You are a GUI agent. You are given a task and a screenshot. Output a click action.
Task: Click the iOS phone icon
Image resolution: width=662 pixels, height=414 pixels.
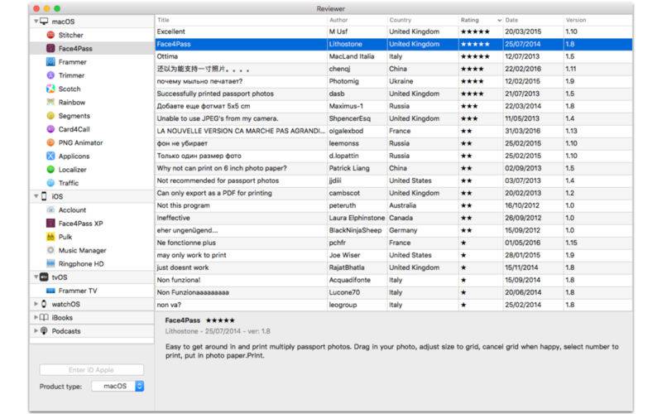[x=44, y=196]
